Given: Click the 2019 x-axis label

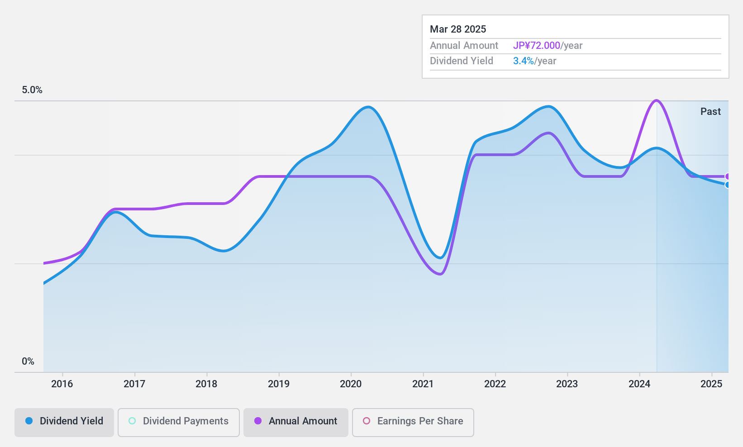Looking at the screenshot, I should [x=279, y=384].
